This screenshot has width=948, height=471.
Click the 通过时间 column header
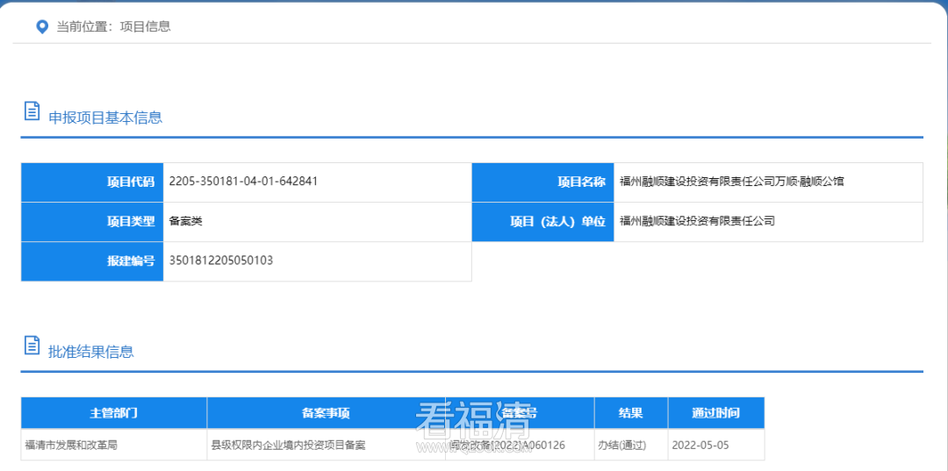pyautogui.click(x=715, y=413)
